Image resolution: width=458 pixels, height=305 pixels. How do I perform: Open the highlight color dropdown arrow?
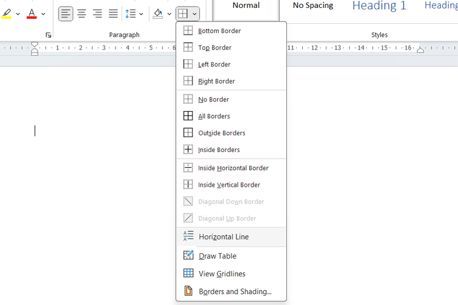[x=18, y=13]
